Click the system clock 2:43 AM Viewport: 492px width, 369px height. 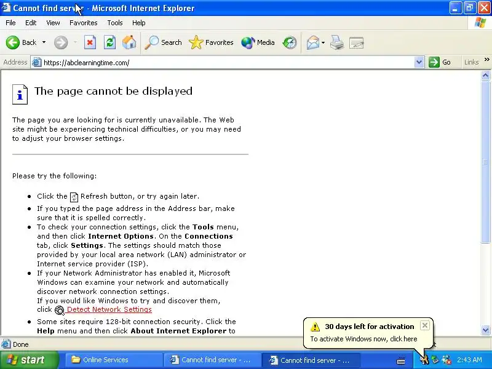469,360
